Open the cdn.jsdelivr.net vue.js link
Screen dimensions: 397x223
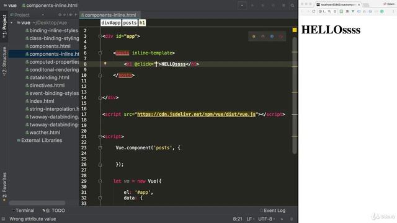pyautogui.click(x=196, y=114)
